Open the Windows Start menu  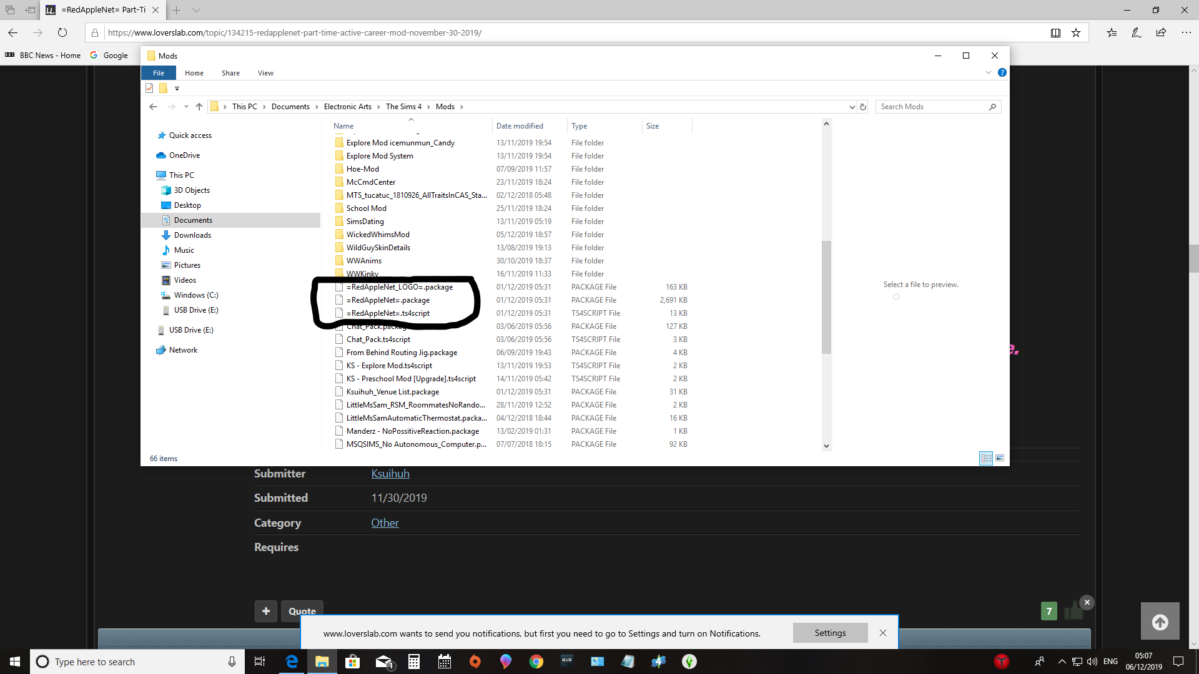pos(15,662)
